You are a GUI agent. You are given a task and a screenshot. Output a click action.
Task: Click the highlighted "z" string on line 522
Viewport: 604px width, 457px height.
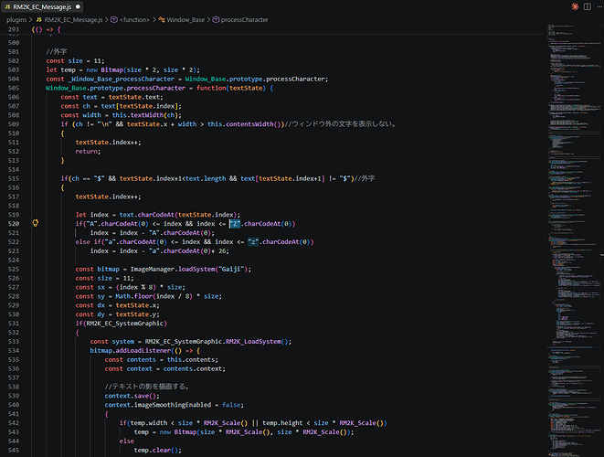[253, 241]
